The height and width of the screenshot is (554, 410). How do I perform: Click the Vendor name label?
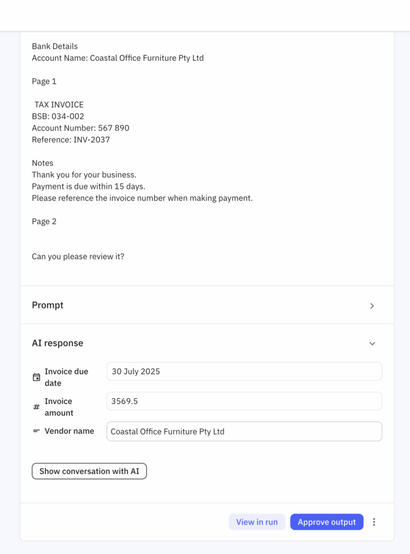tap(69, 431)
